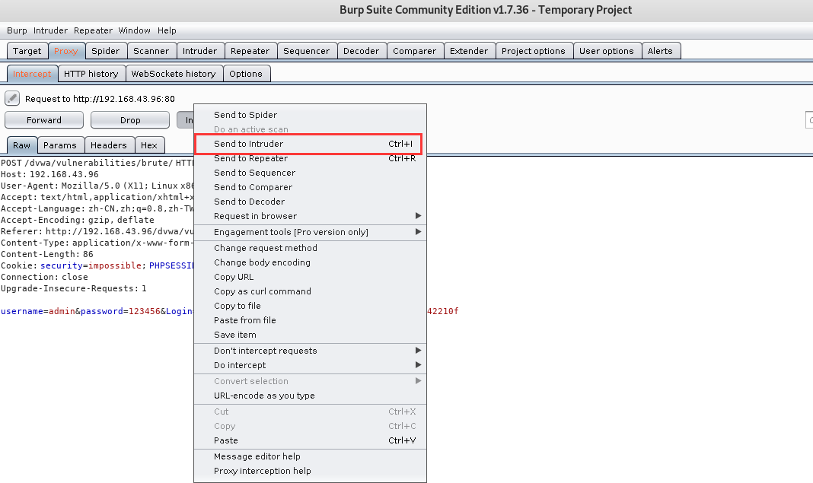The width and height of the screenshot is (813, 483).
Task: Choose Send to Intruder from context menu
Action: click(x=310, y=144)
